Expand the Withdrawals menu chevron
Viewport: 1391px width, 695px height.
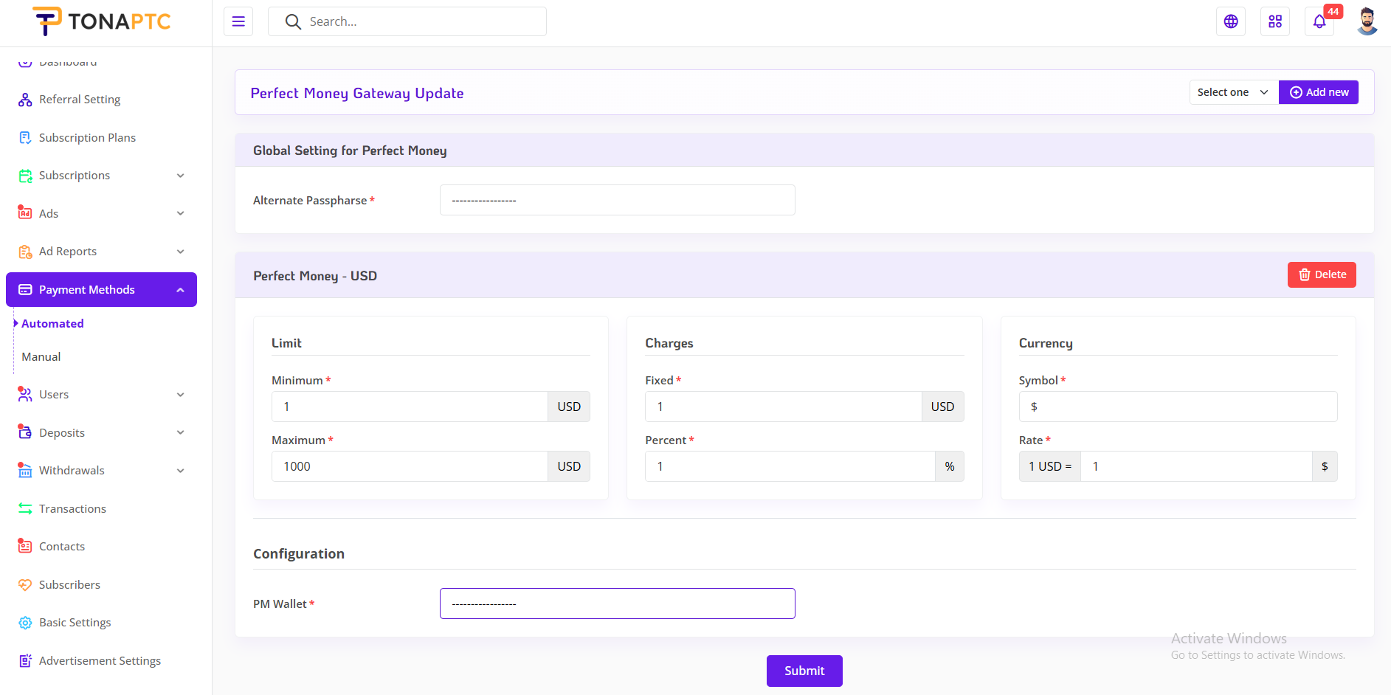181,471
